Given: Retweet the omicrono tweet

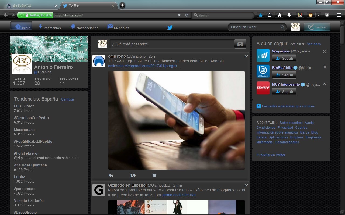Looking at the screenshot, I should 133,175.
